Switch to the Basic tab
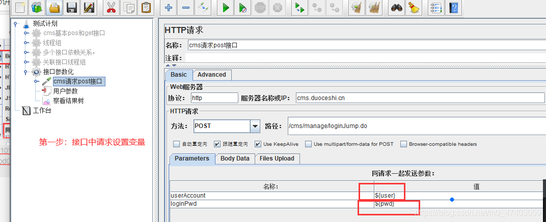Screen dimensions: 546x222 (x=179, y=75)
